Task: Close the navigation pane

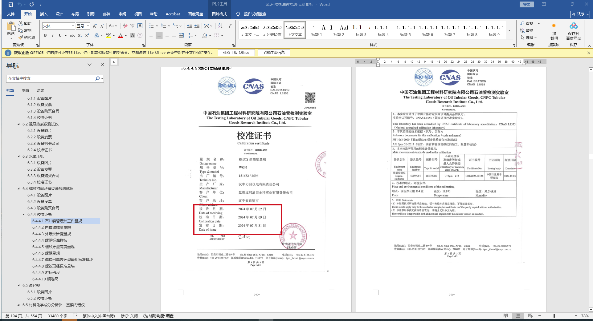Action: [x=102, y=65]
